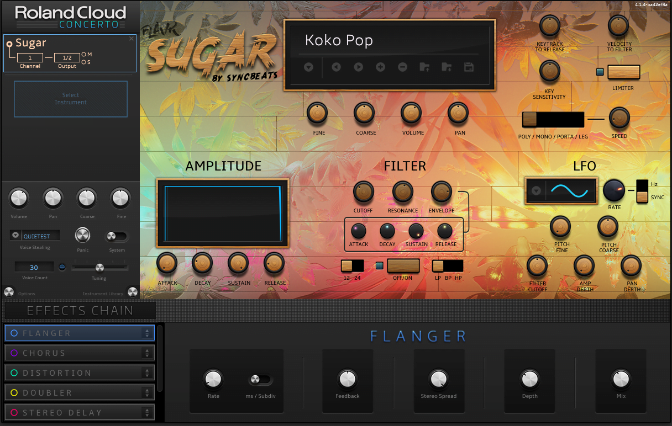Viewport: 672px width, 426px height.
Task: Click the wooden Fine knob under the preset display
Action: pyautogui.click(x=317, y=113)
